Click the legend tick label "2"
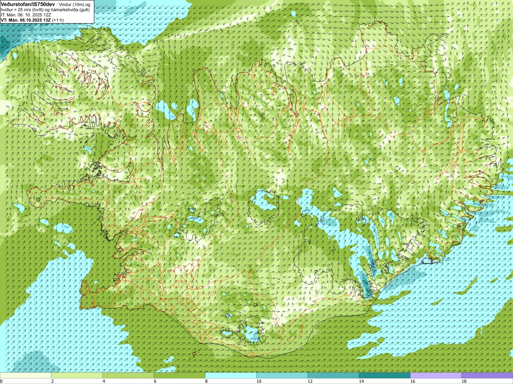The width and height of the screenshot is (513, 384). [x=53, y=382]
